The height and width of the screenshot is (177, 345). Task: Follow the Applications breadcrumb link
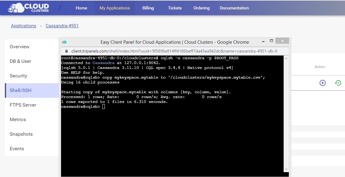24,26
